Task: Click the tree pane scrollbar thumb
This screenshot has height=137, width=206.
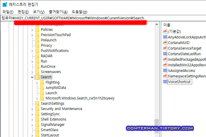Action: pyautogui.click(x=157, y=126)
